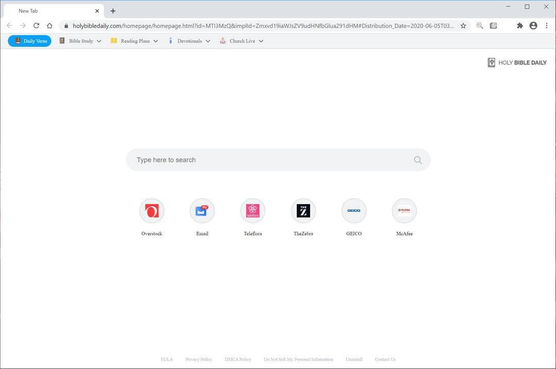The image size is (556, 369).
Task: Click the McAfee text label
Action: click(404, 233)
